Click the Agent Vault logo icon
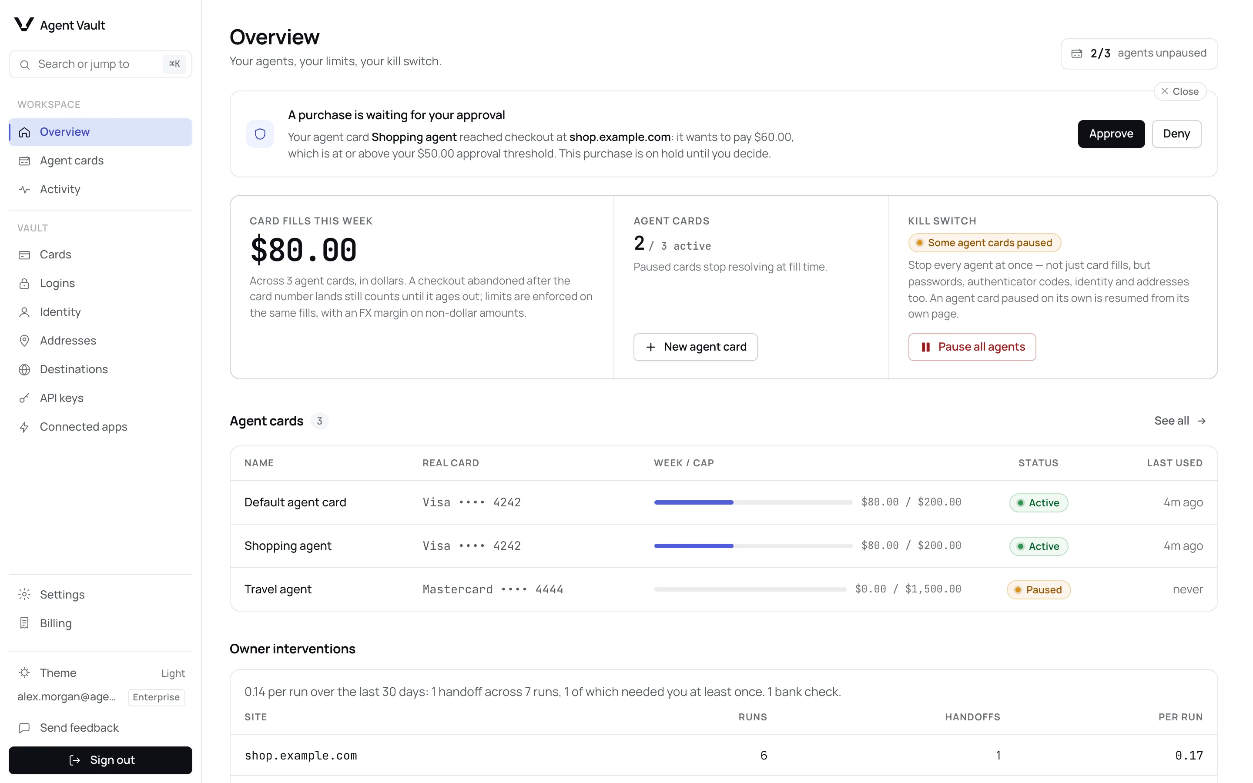1253x783 pixels. pos(24,24)
